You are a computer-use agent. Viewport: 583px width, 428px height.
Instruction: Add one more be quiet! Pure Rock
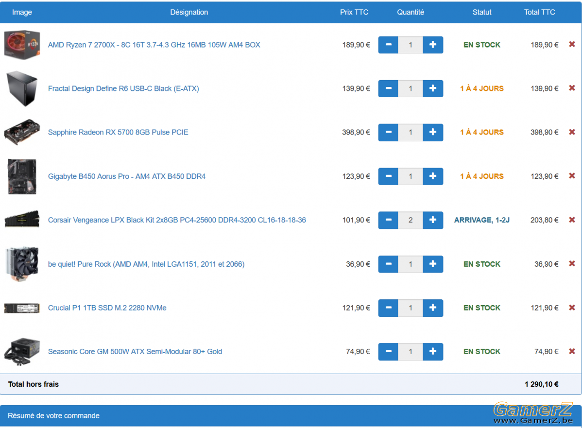tap(433, 264)
